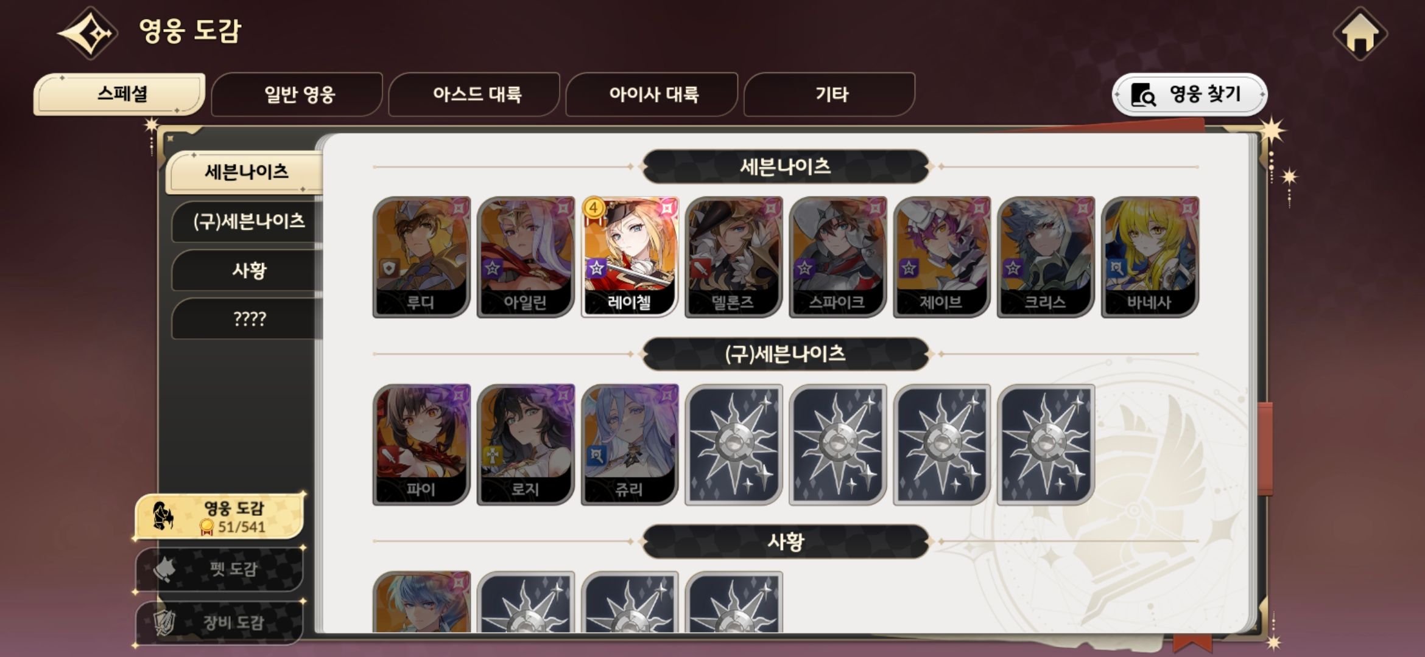Tap first locked silver star card under (구)세븐나이츠
The width and height of the screenshot is (1425, 657).
point(734,444)
